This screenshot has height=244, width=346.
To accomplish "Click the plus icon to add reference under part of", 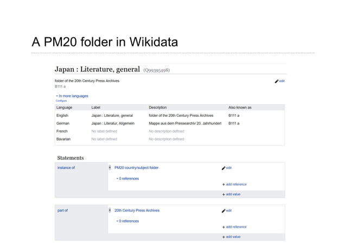I will point(223,227).
